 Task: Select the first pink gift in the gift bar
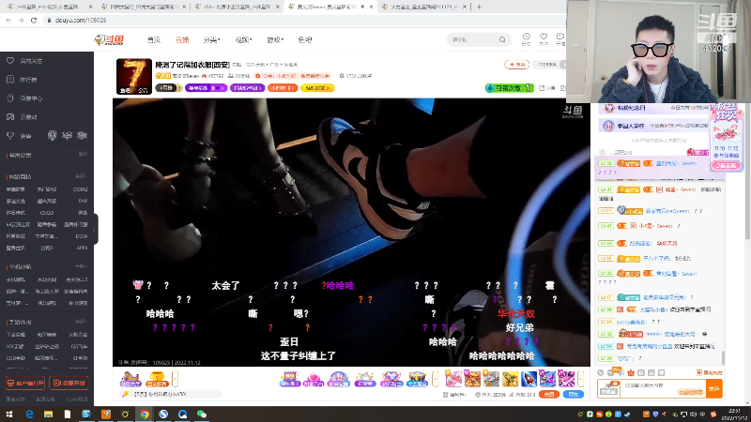point(453,379)
